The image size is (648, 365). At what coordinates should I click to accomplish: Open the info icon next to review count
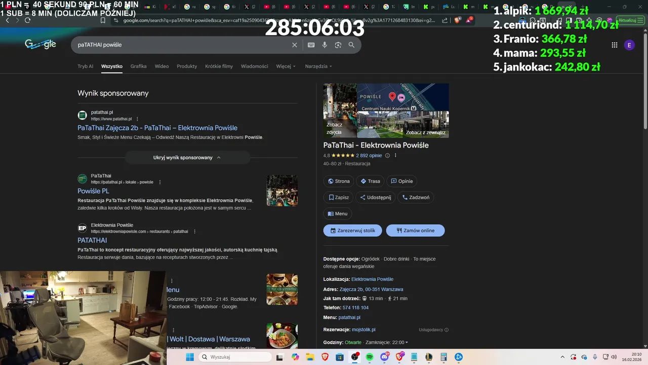click(387, 156)
